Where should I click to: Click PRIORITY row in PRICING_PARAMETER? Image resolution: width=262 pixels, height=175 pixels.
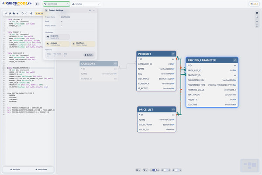tap(212, 100)
